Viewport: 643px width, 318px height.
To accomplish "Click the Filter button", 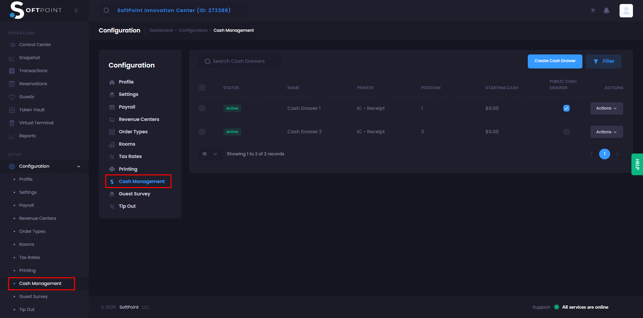I will pos(603,61).
